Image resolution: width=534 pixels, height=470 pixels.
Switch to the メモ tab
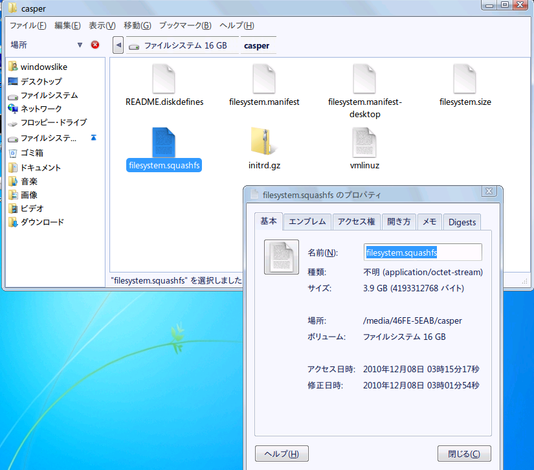429,221
